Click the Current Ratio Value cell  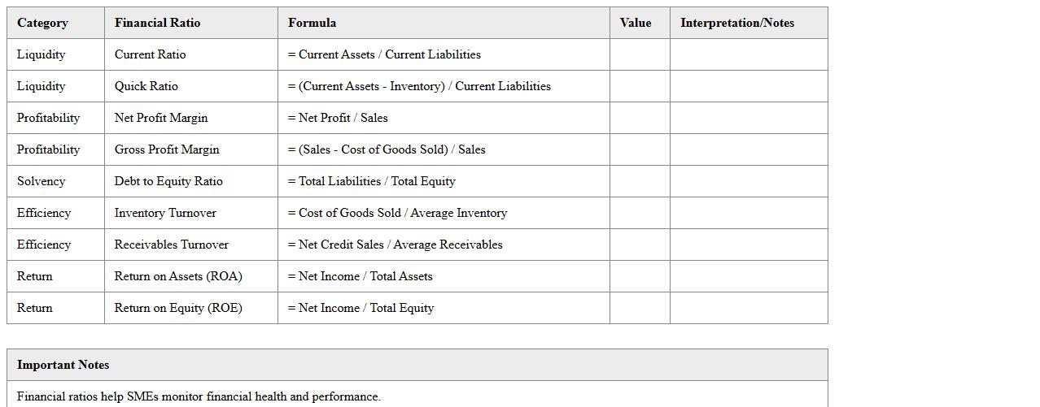click(640, 54)
